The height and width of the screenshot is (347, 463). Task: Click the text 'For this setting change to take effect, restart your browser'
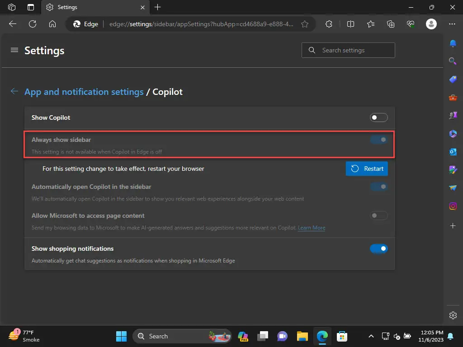(x=123, y=169)
